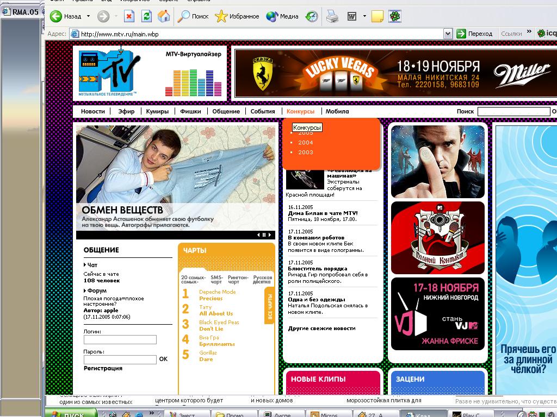Click the Пароль input field
Viewport: 557px width, 417px height.
click(120, 359)
